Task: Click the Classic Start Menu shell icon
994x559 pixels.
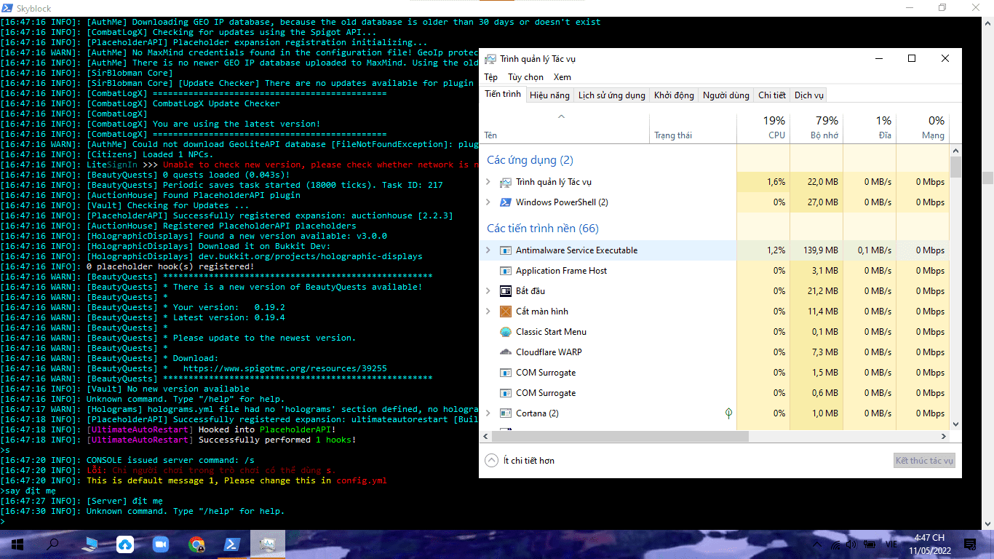Action: (x=506, y=332)
